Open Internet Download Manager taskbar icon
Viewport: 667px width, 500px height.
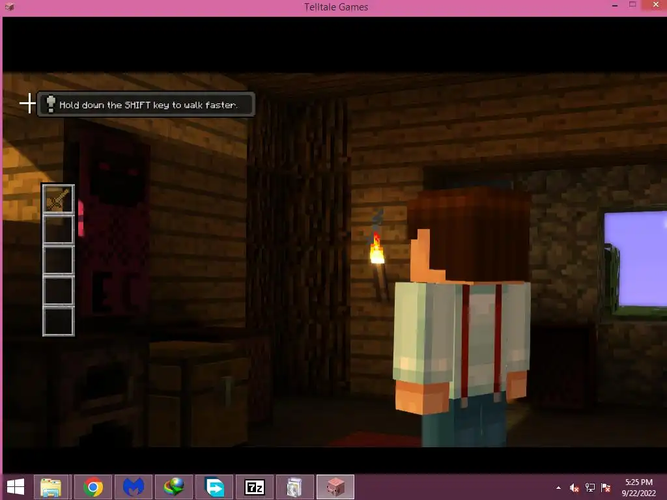click(174, 487)
